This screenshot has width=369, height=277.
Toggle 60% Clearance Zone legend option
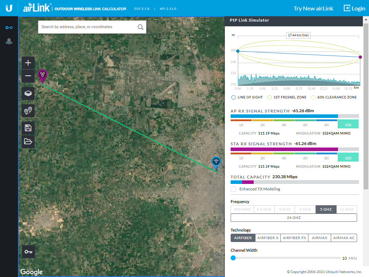point(334,97)
